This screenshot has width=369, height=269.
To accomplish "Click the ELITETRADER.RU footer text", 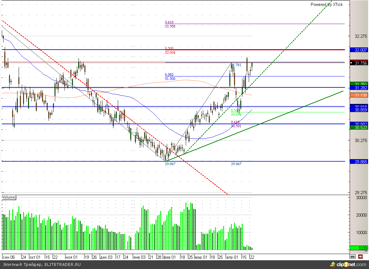I will 62,265.
